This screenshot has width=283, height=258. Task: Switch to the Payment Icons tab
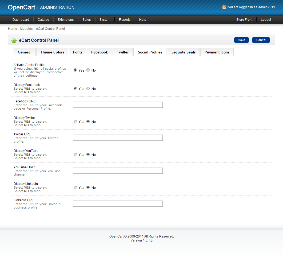(x=217, y=52)
